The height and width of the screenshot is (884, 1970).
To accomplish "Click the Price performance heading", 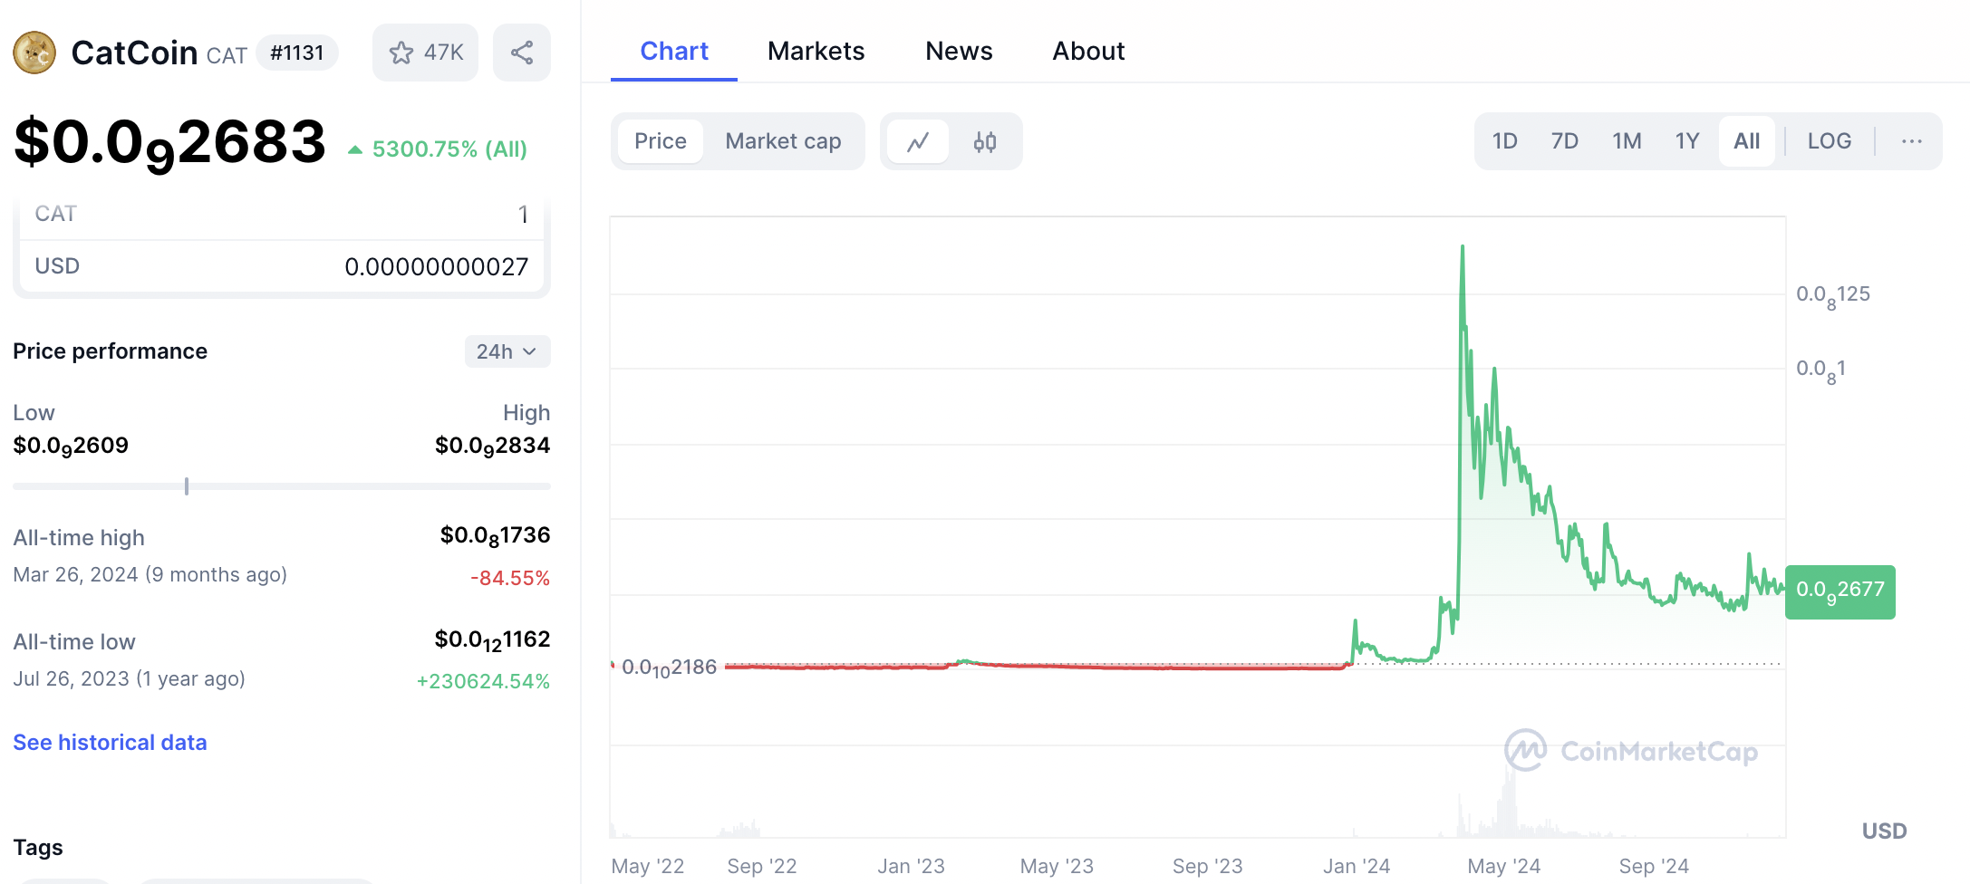I will coord(111,351).
